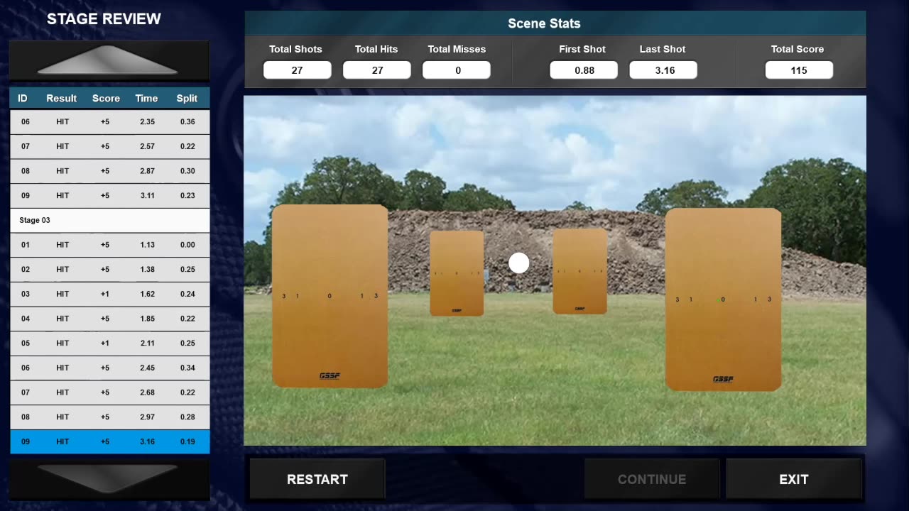Select the large right GSSF target

pyautogui.click(x=723, y=299)
